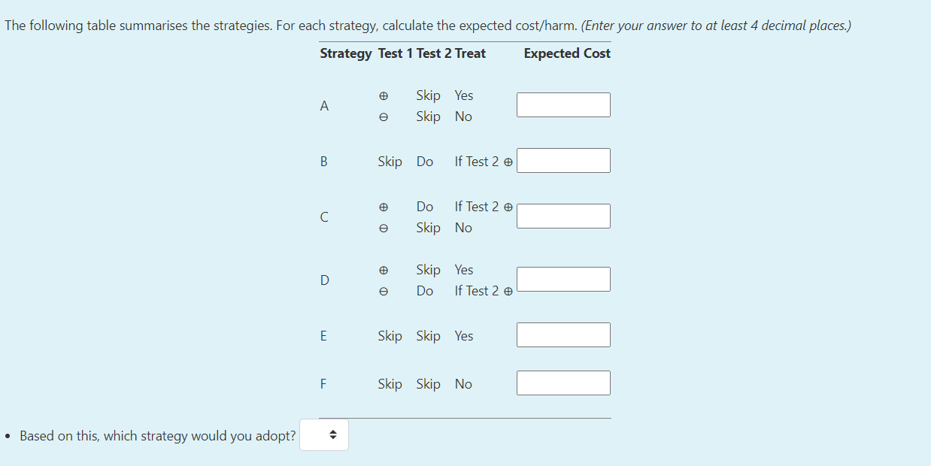Click the 'Strategy' column header label
This screenshot has width=931, height=466.
[x=346, y=53]
